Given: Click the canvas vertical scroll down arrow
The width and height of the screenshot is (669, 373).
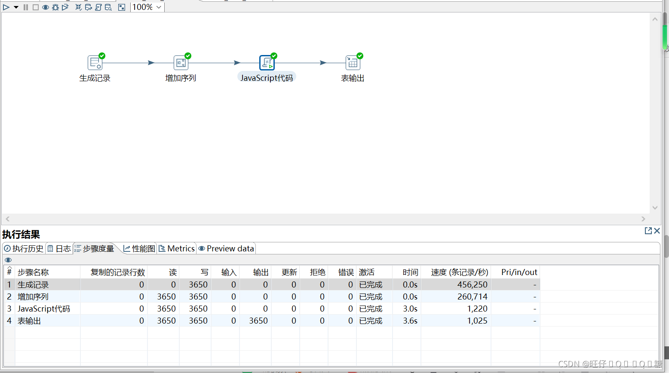Looking at the screenshot, I should (x=655, y=208).
